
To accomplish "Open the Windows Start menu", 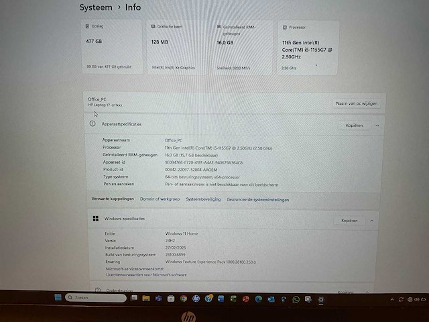I will pos(58,297).
